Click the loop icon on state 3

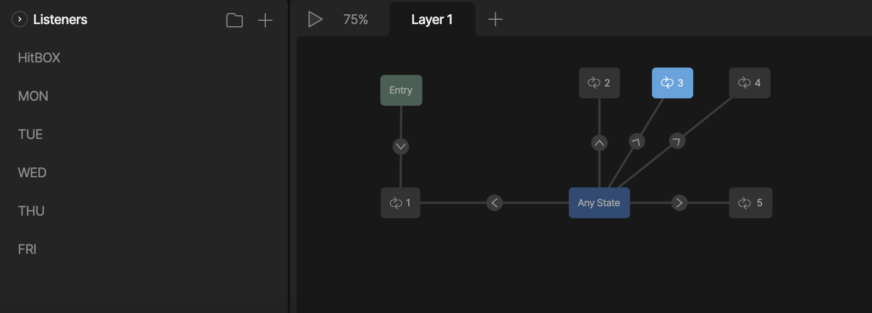[667, 83]
